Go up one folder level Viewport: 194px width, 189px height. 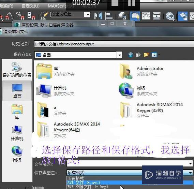(138, 55)
